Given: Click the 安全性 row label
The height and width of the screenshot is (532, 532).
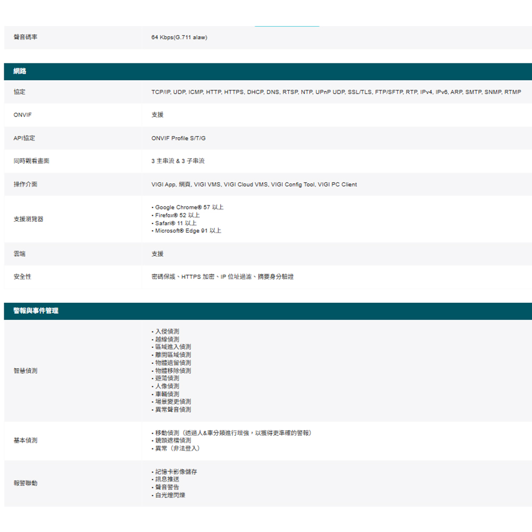Looking at the screenshot, I should 22,277.
